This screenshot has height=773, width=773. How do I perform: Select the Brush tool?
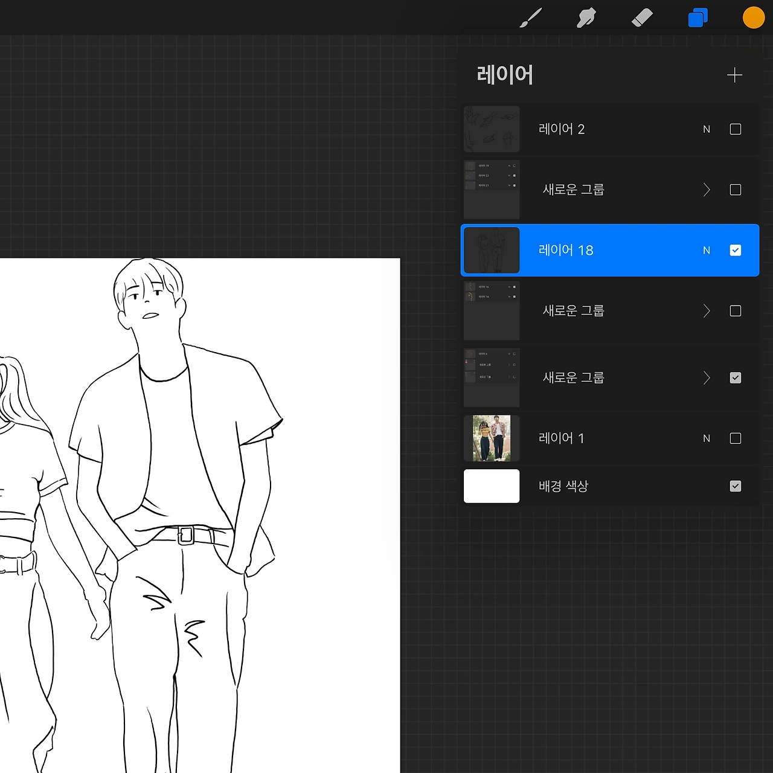(531, 18)
